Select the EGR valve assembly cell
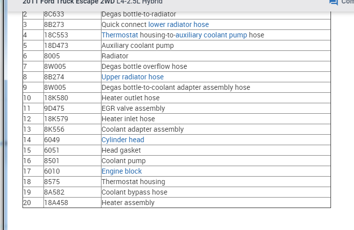The image size is (354, 230). (133, 108)
